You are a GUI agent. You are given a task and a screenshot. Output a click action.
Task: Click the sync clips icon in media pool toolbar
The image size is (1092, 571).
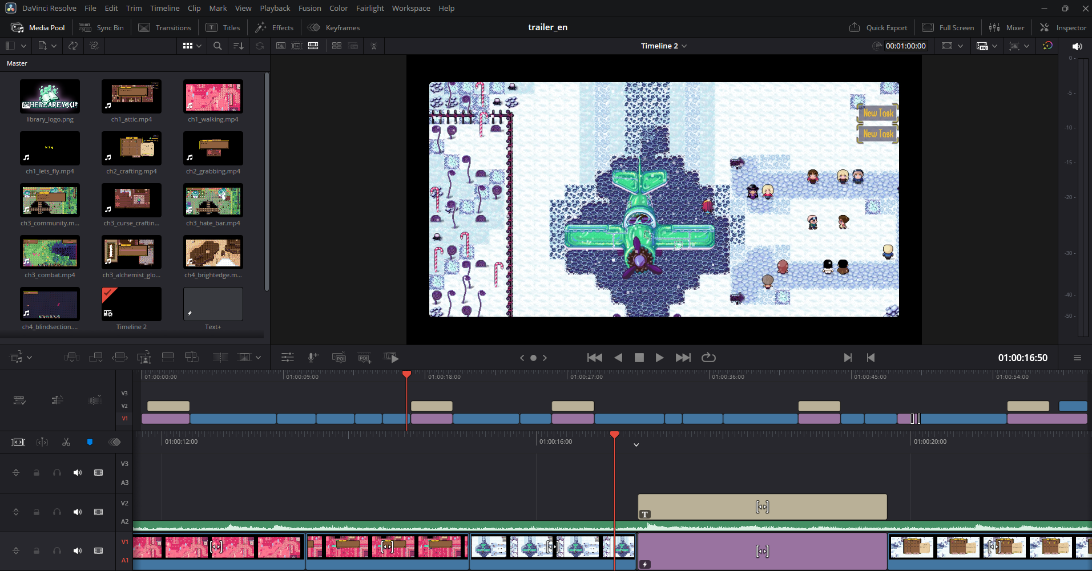point(73,46)
